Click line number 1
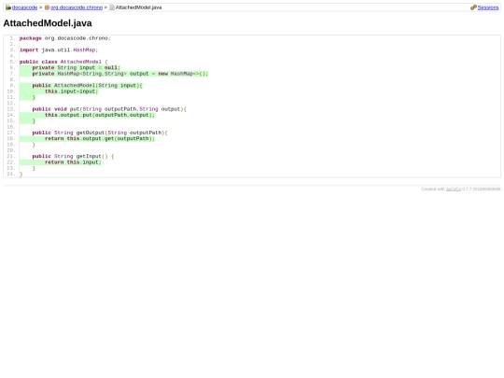Image resolution: width=504 pixels, height=378 pixels. pyautogui.click(x=12, y=38)
